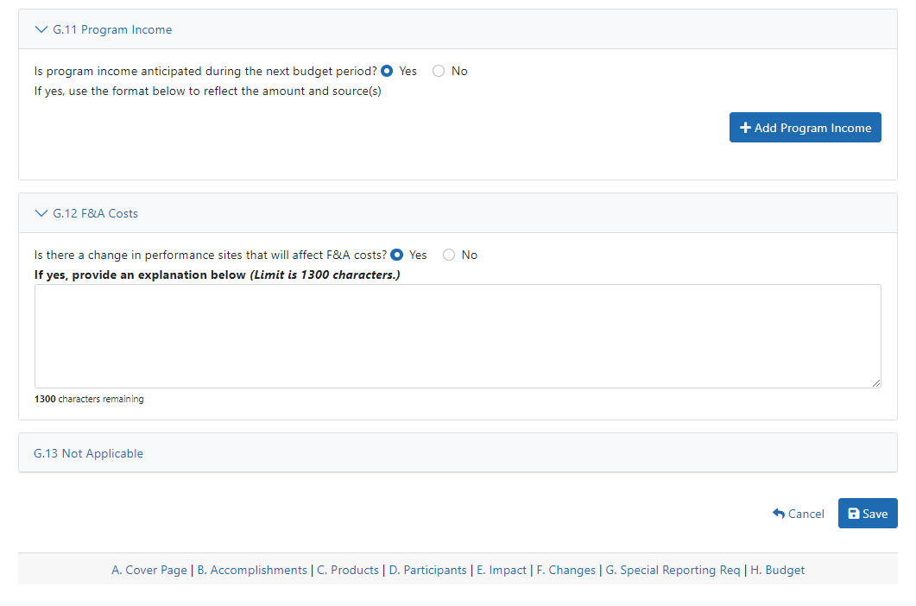Grab the text area resize handle
The image size is (916, 606).
(876, 382)
